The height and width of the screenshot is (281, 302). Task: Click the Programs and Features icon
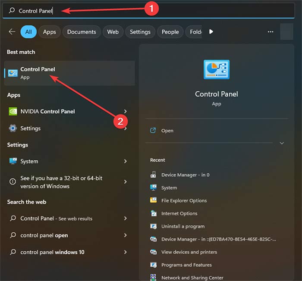153,265
